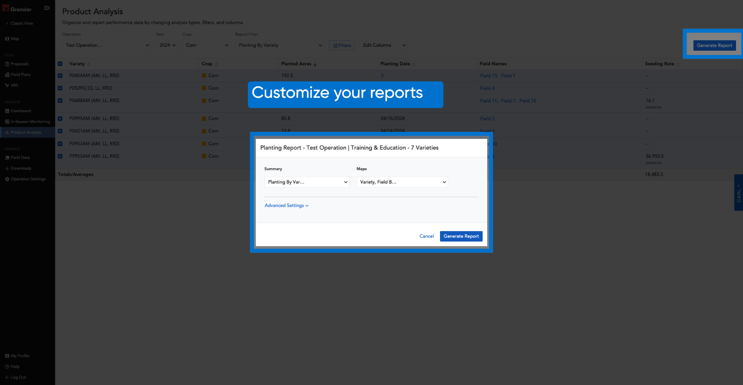Open the Summary dropdown in dialog
The width and height of the screenshot is (743, 385).
(x=307, y=182)
